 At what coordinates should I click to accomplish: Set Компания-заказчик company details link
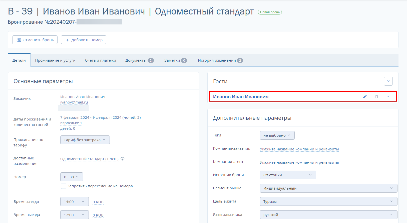(x=299, y=149)
